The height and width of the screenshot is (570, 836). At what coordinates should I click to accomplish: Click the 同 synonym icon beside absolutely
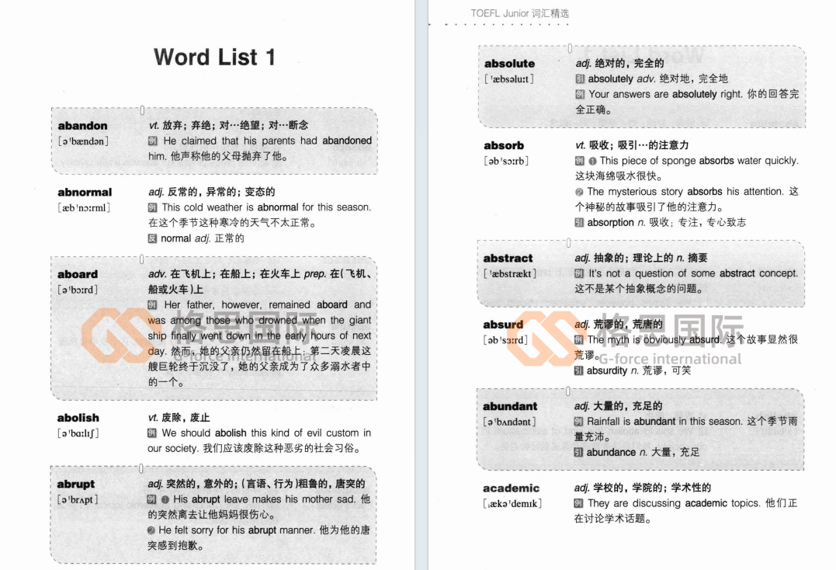[581, 78]
